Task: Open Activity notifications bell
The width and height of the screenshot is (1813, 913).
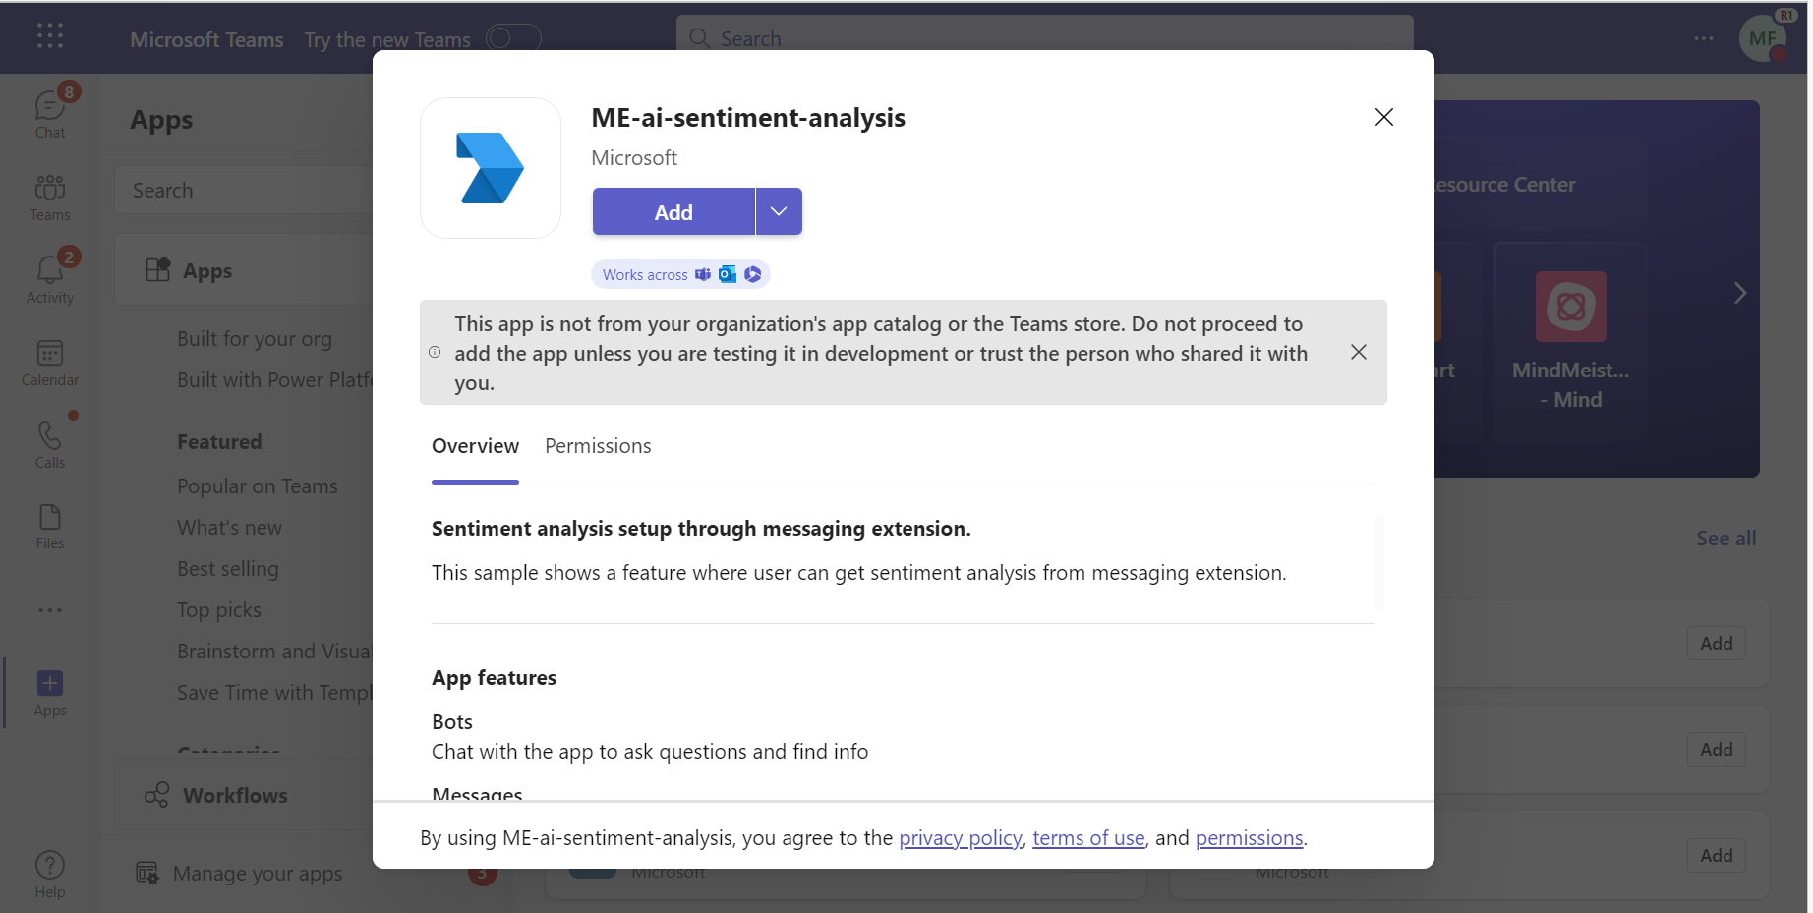Action: click(x=50, y=279)
